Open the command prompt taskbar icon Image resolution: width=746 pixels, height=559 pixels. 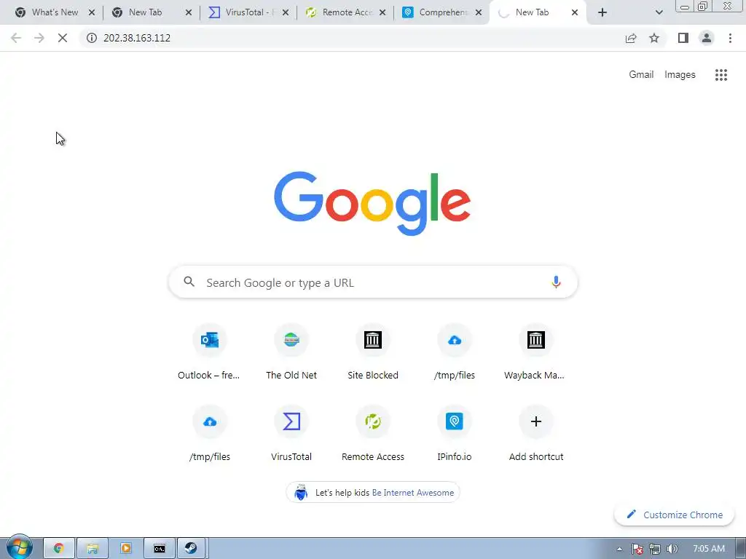pos(160,549)
